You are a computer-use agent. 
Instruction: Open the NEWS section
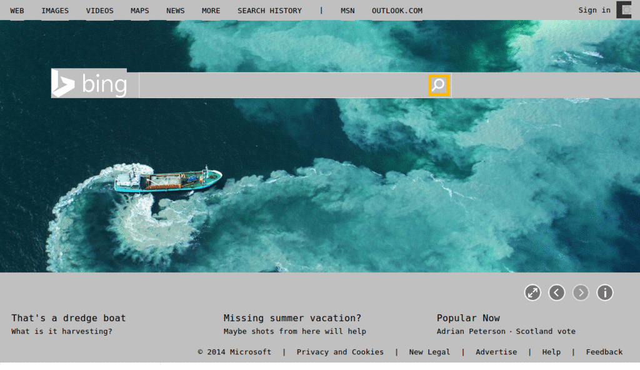coord(175,10)
